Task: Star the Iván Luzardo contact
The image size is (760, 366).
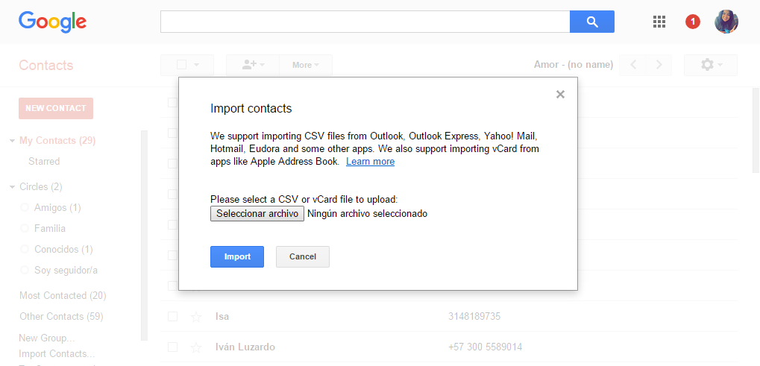Action: pyautogui.click(x=196, y=347)
